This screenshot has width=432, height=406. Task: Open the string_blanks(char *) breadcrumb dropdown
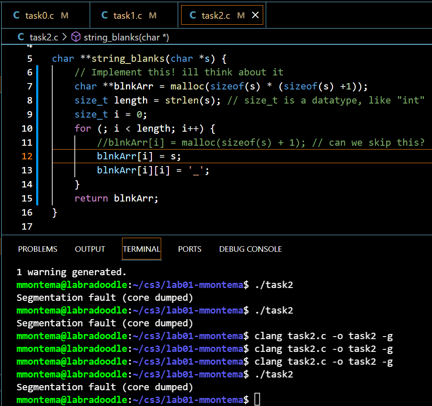[126, 37]
